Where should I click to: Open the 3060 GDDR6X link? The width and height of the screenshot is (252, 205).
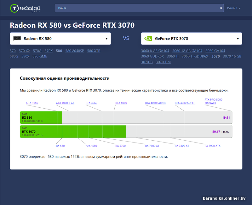152,57
